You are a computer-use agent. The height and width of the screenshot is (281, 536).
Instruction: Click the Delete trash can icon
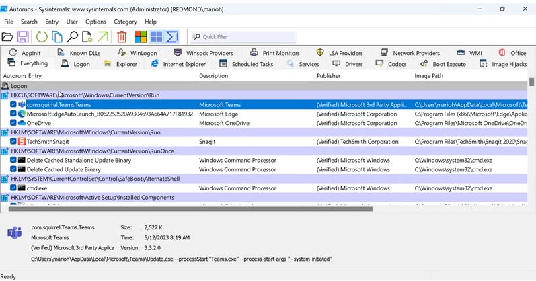[x=122, y=36]
